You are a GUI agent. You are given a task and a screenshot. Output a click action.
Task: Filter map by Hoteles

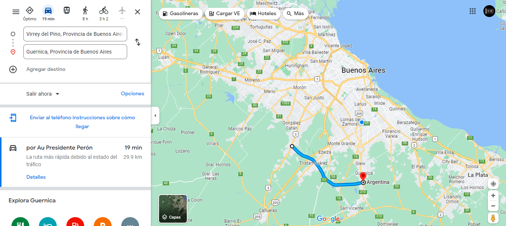click(263, 14)
